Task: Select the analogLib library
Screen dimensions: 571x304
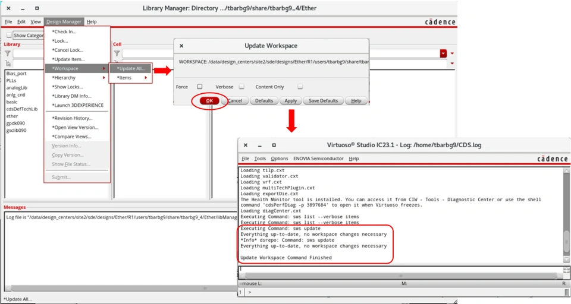Action: pos(17,88)
